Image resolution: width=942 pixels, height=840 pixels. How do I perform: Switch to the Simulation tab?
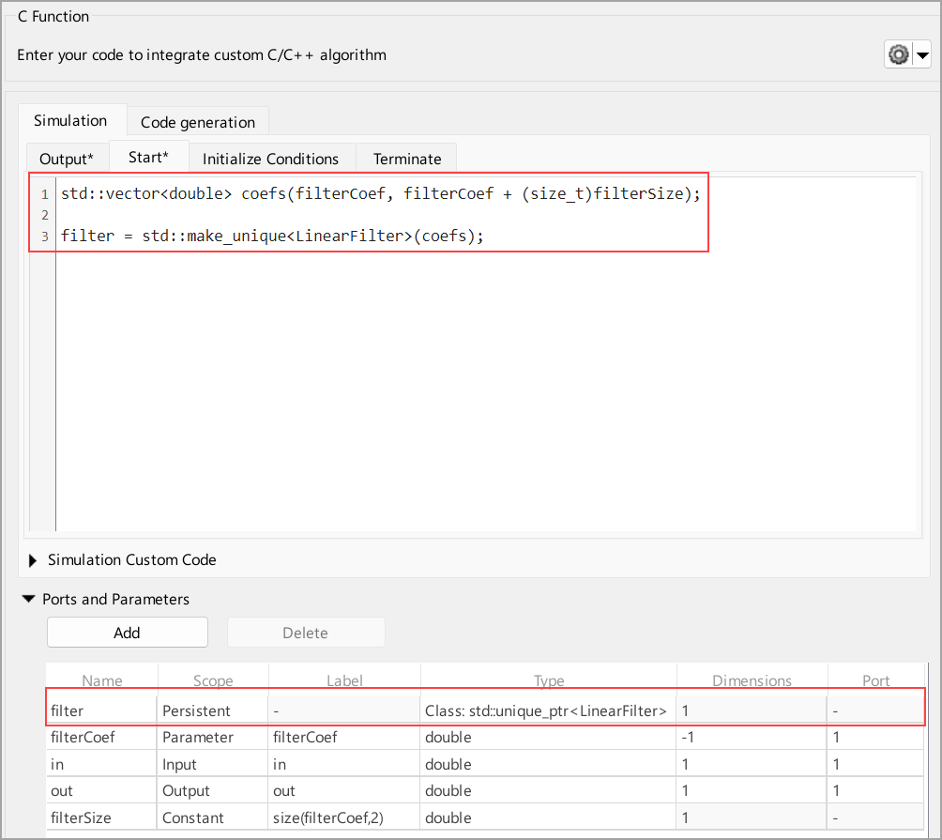coord(70,120)
